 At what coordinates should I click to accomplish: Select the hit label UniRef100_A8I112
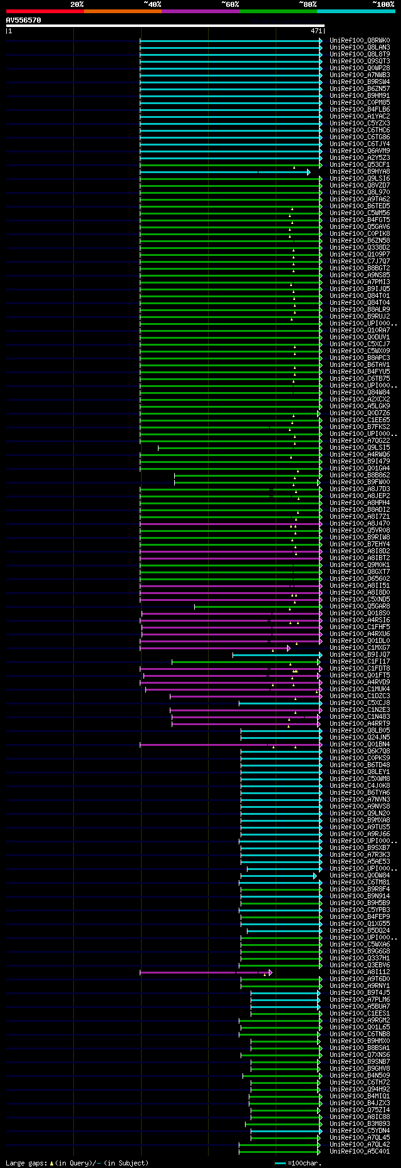(x=360, y=972)
